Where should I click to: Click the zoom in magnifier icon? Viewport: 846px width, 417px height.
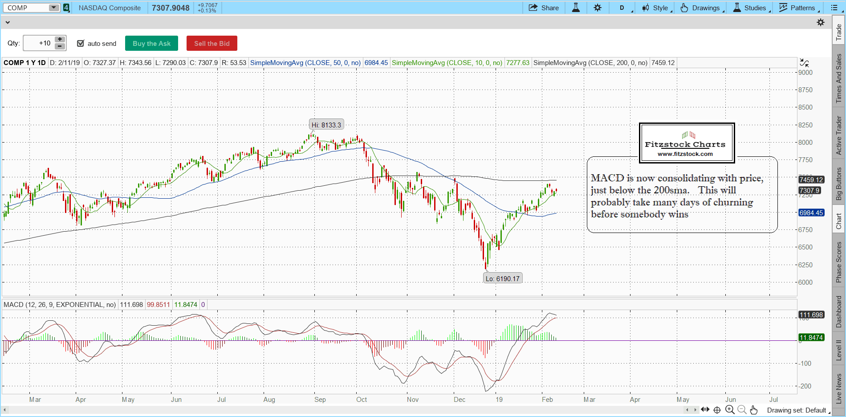coord(730,410)
